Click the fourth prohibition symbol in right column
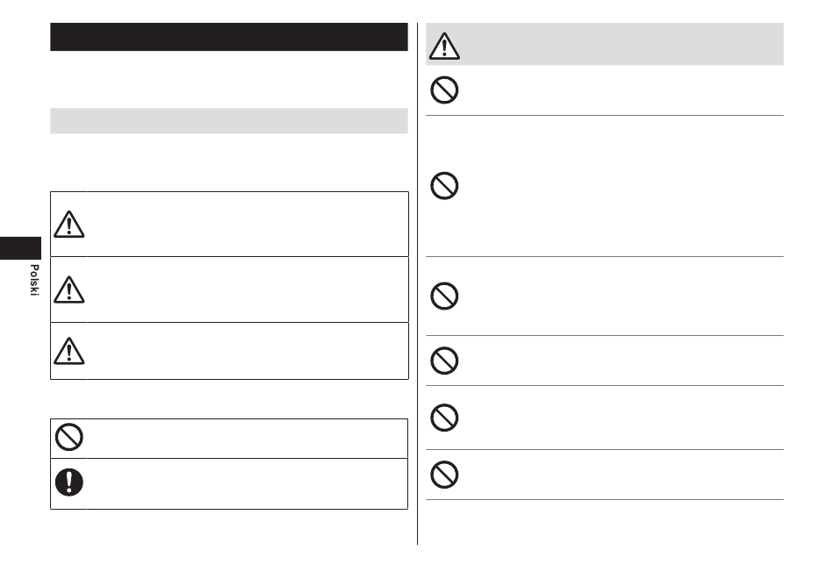The width and height of the screenshot is (834, 586). pos(444,361)
